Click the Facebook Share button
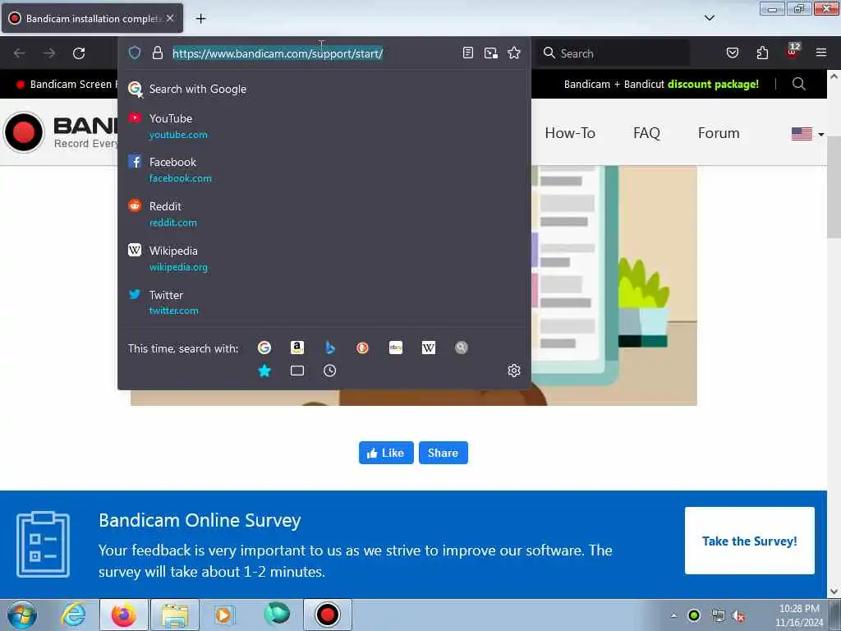 tap(443, 453)
